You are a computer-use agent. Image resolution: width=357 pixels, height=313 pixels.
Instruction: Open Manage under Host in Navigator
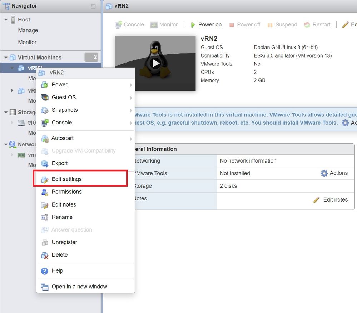click(28, 30)
